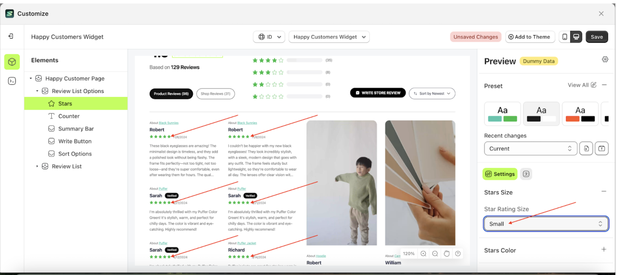
Task: Click zoom out icon on canvas toolbar
Action: pos(435,254)
